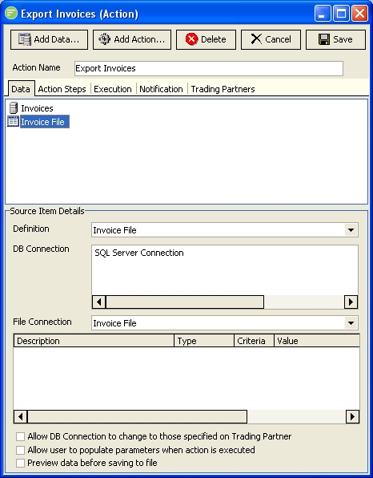Click the red Delete cross icon
Screen dimensions: 373x478
pyautogui.click(x=191, y=39)
